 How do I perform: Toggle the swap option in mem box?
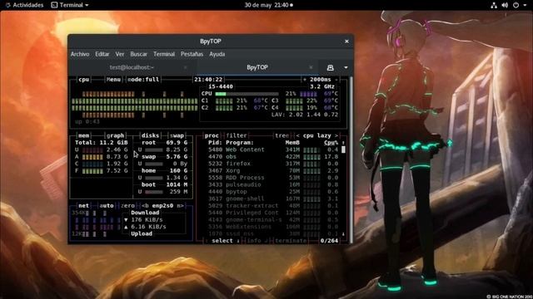[x=177, y=135]
